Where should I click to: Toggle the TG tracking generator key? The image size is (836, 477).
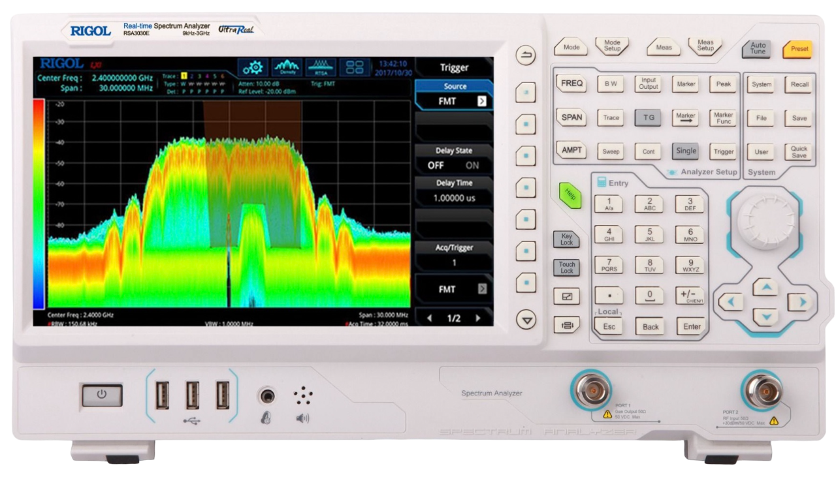point(649,118)
